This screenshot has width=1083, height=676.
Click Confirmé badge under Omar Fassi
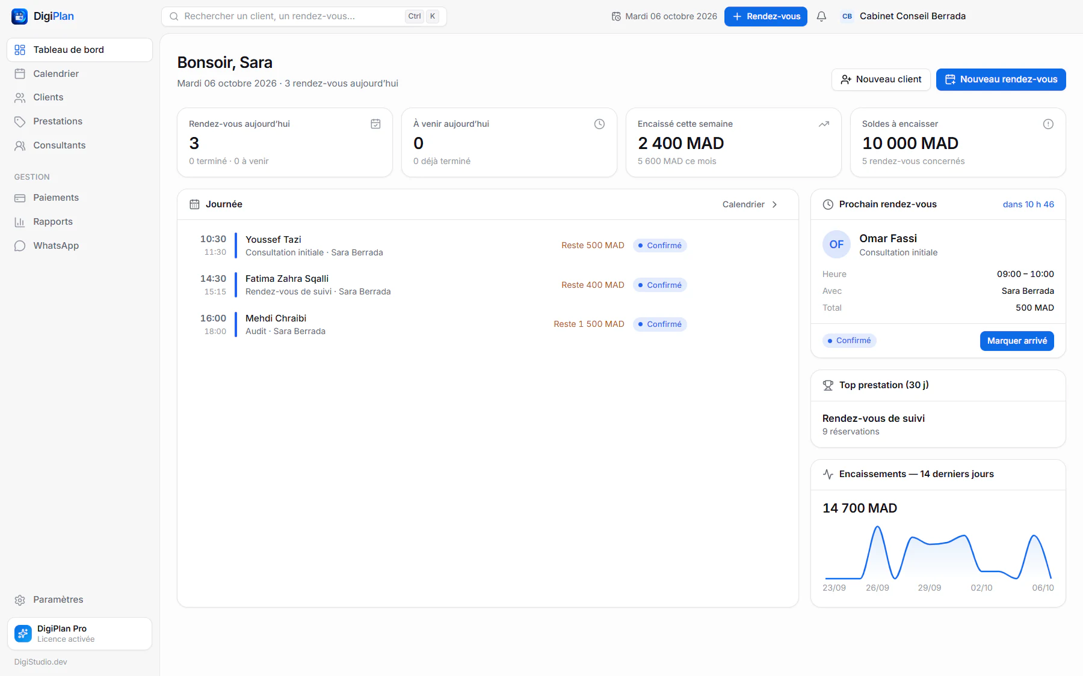pos(849,341)
